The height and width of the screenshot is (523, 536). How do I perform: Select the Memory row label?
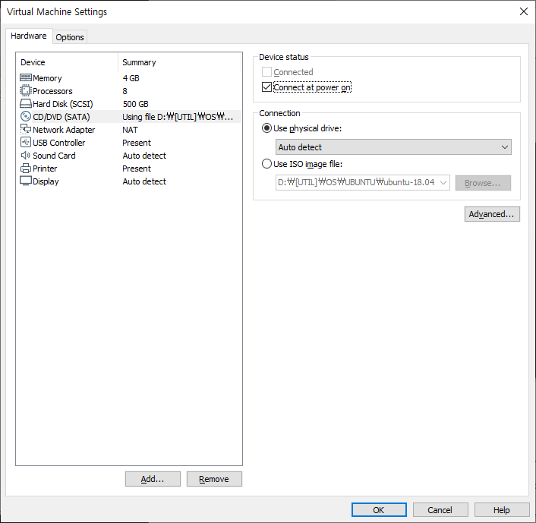click(47, 78)
